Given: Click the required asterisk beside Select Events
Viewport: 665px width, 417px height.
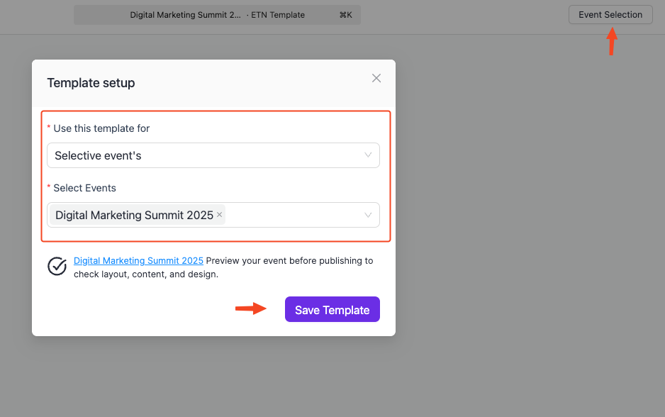Looking at the screenshot, I should click(49, 187).
